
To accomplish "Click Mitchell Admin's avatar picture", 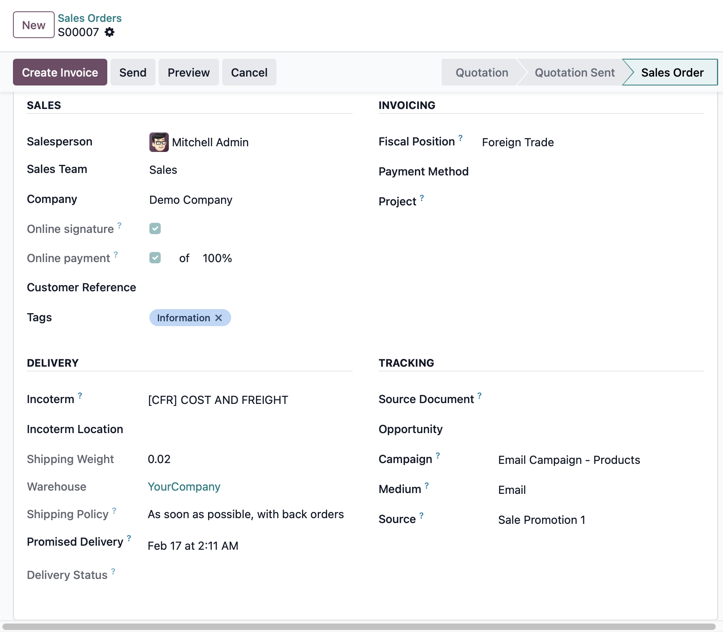I will pyautogui.click(x=159, y=142).
